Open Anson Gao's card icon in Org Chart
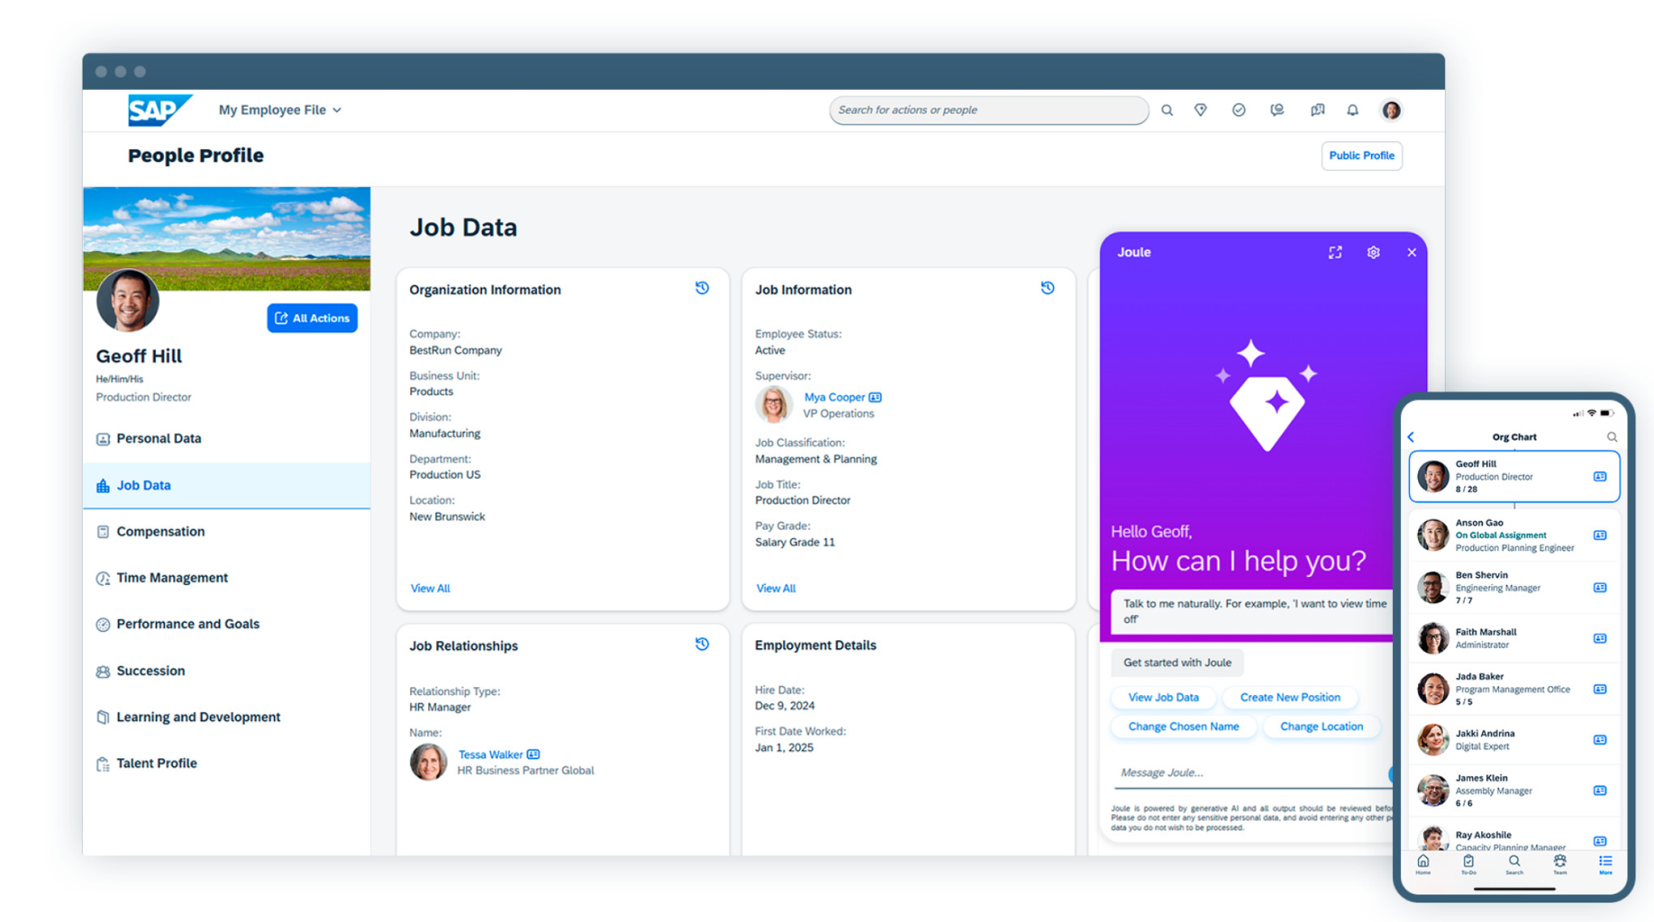Viewport: 1654px width, 922px height. [1600, 535]
